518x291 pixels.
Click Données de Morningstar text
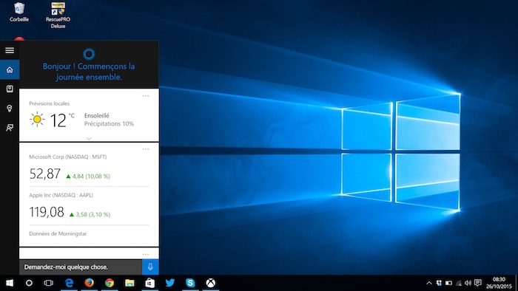58,233
